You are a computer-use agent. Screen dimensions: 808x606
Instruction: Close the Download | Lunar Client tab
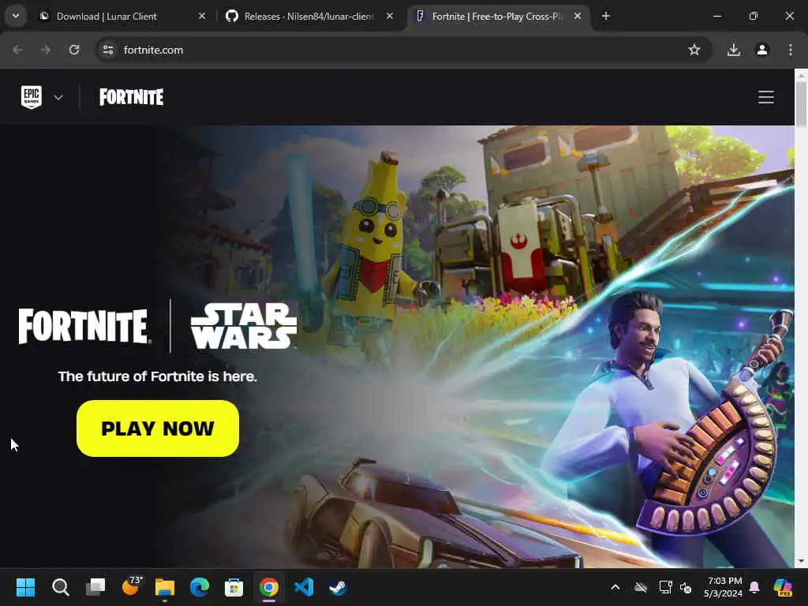(x=202, y=17)
